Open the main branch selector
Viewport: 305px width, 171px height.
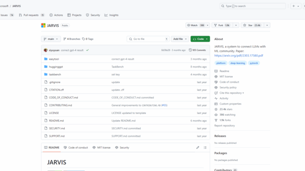pyautogui.click(x=51, y=39)
